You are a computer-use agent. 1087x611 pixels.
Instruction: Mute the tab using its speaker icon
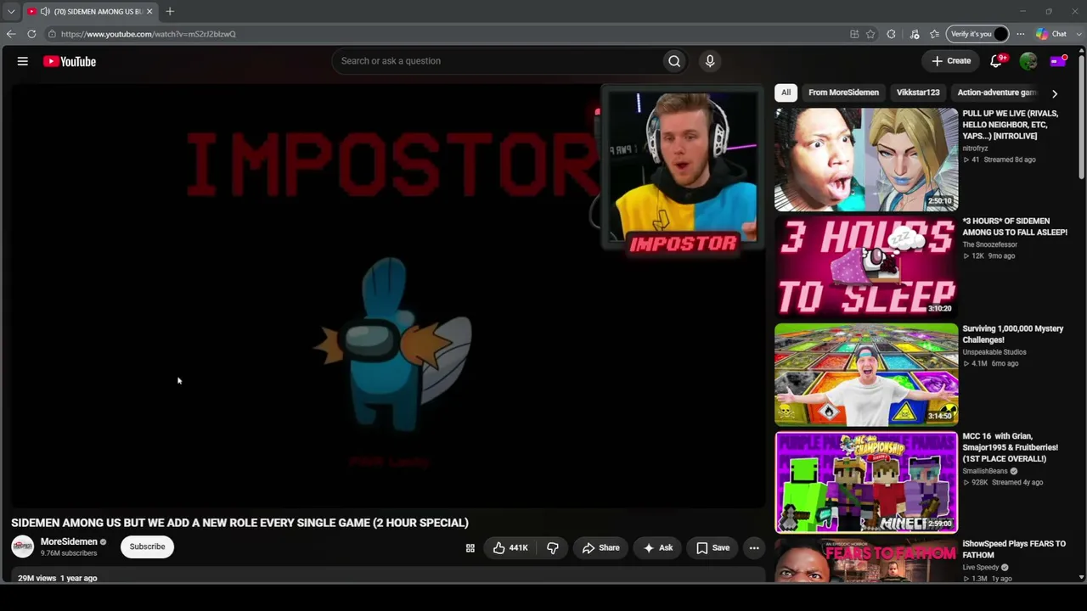tap(45, 11)
